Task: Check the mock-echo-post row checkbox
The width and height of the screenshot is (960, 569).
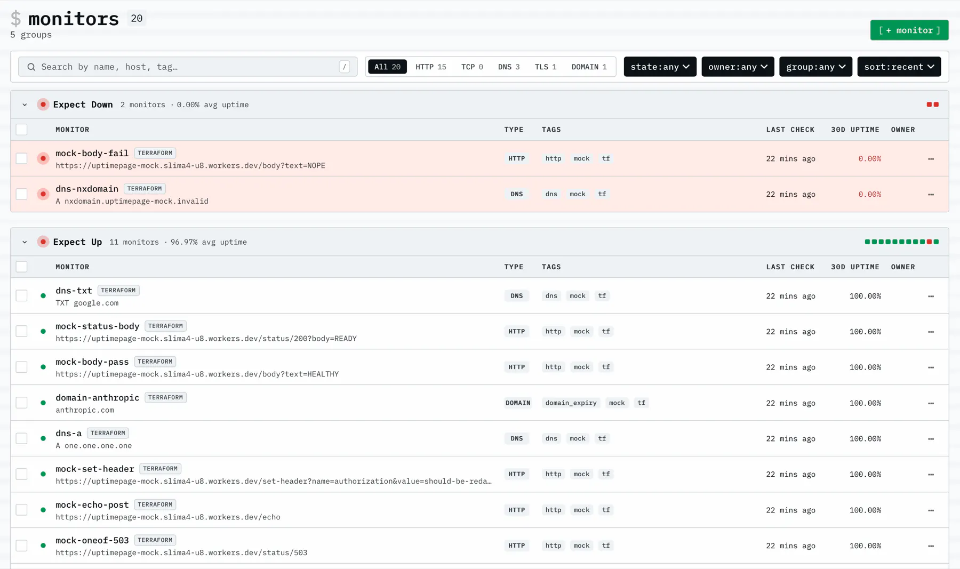Action: pyautogui.click(x=21, y=510)
